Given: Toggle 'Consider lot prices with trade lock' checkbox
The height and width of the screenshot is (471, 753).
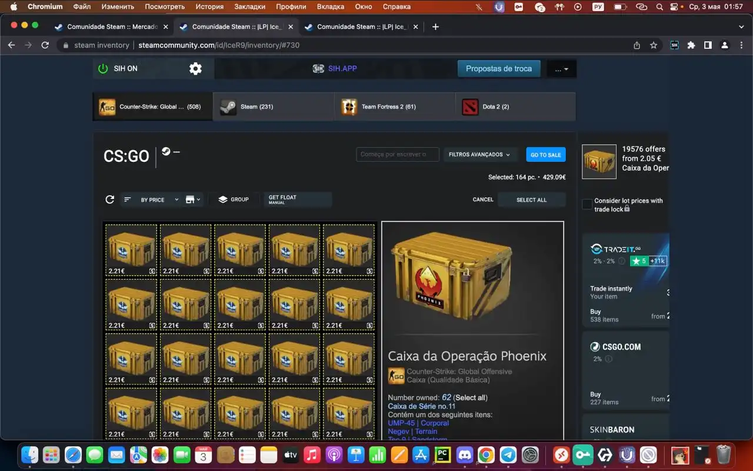Looking at the screenshot, I should pyautogui.click(x=587, y=204).
